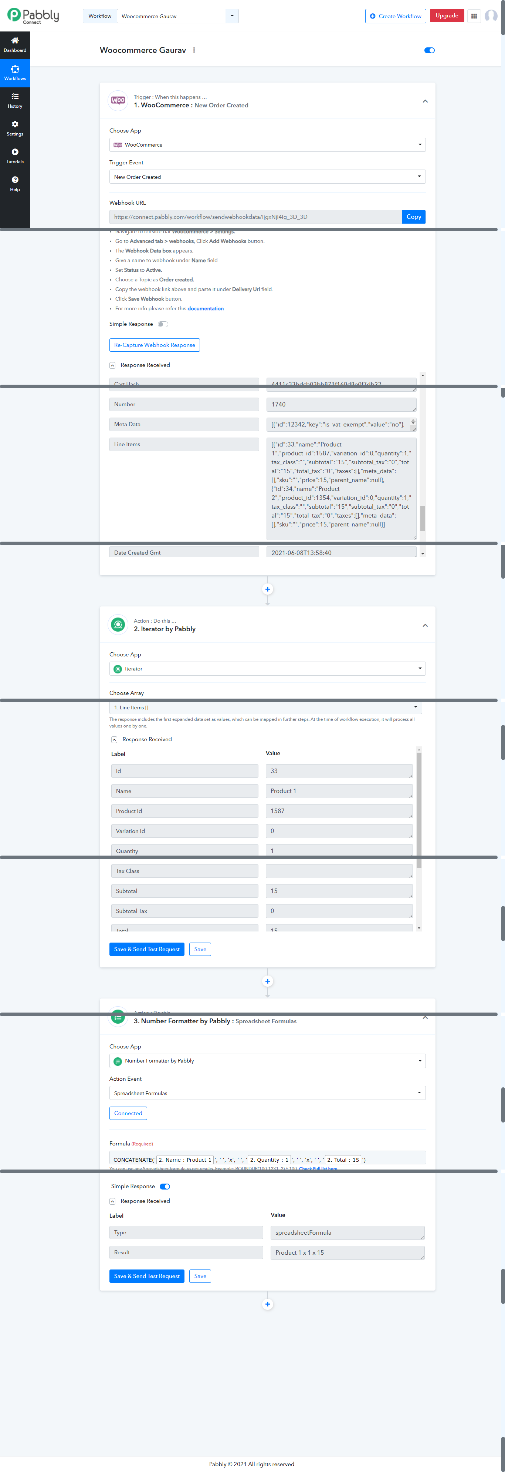
Task: Click the Woocommerce Gaurav workflow title
Action: [143, 50]
